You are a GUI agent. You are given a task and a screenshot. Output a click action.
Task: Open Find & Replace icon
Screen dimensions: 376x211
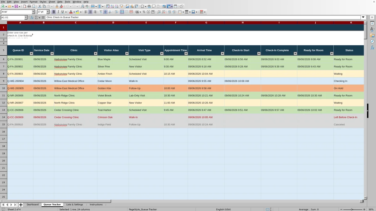point(82,6)
